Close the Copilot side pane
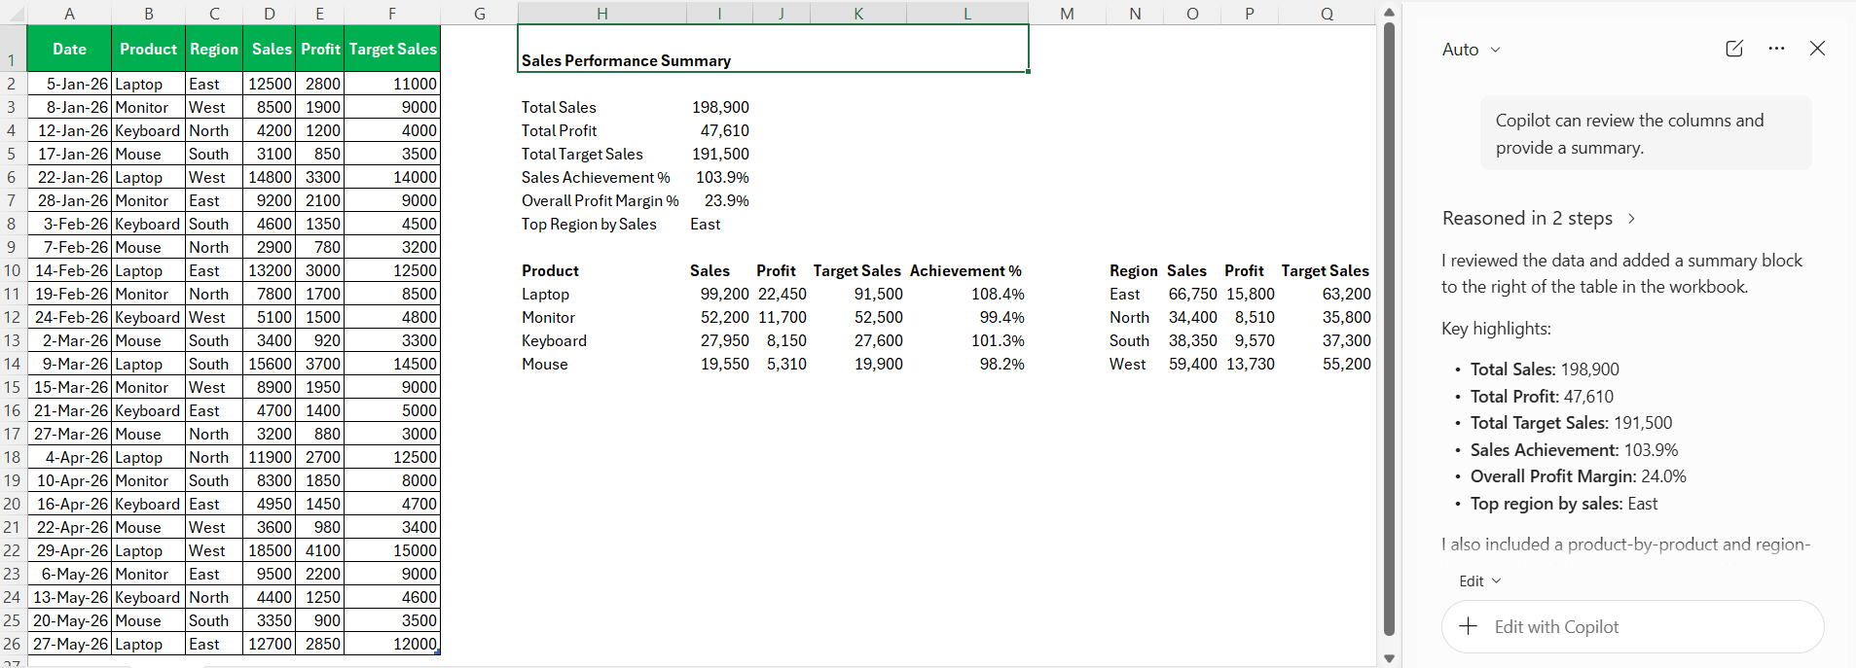This screenshot has height=668, width=1856. click(1817, 49)
